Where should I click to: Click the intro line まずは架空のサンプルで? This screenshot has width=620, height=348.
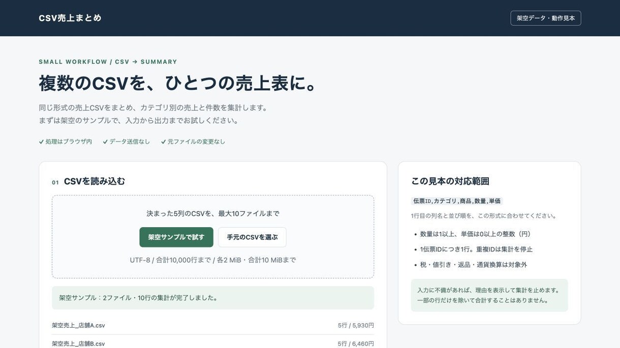139,120
